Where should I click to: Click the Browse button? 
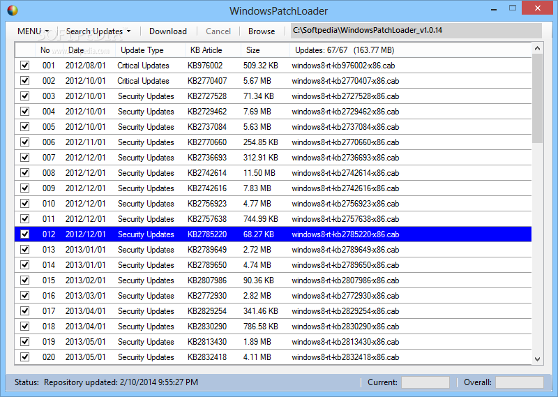point(262,31)
